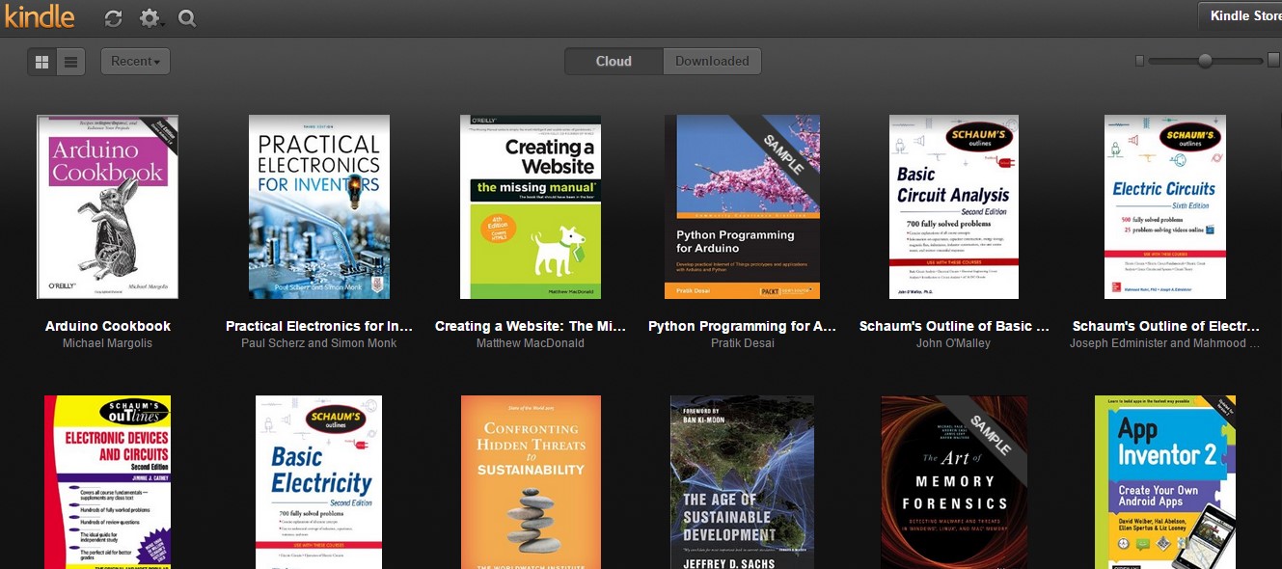1282x569 pixels.
Task: Open the Arduino Cookbook cover
Action: pyautogui.click(x=108, y=207)
